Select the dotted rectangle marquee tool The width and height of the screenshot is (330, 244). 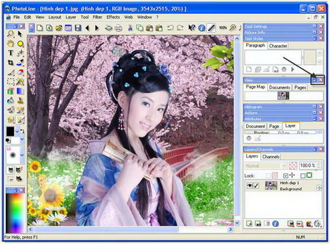point(11,82)
